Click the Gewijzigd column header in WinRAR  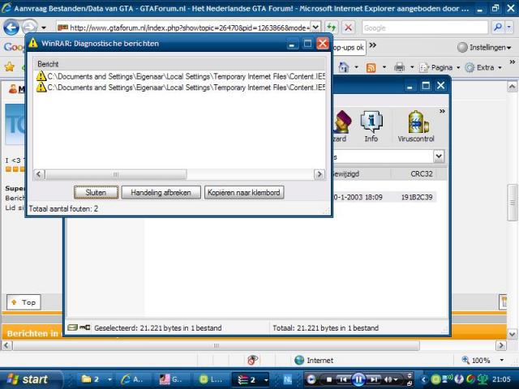click(x=362, y=174)
